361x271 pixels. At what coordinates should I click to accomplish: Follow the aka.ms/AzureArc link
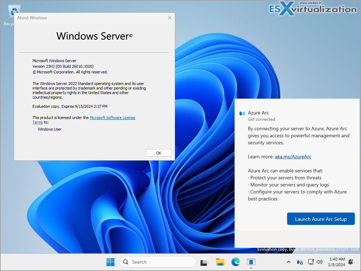click(293, 157)
